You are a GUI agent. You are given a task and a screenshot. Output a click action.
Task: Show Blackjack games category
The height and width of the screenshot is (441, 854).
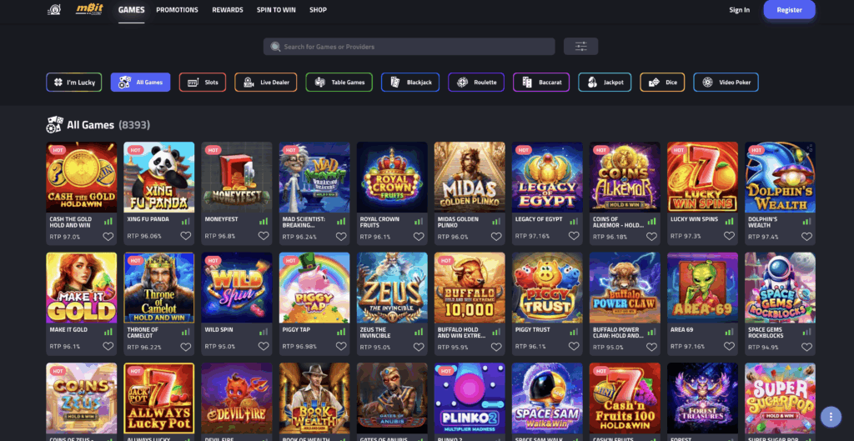[x=410, y=83]
